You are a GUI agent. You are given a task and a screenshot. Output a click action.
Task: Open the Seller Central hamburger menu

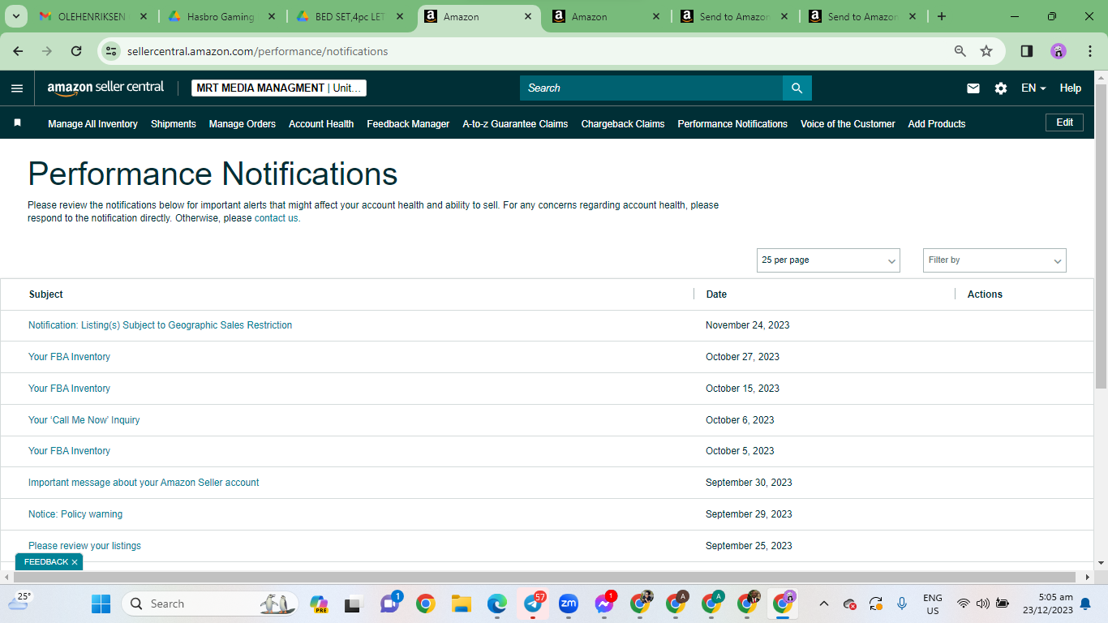17,88
